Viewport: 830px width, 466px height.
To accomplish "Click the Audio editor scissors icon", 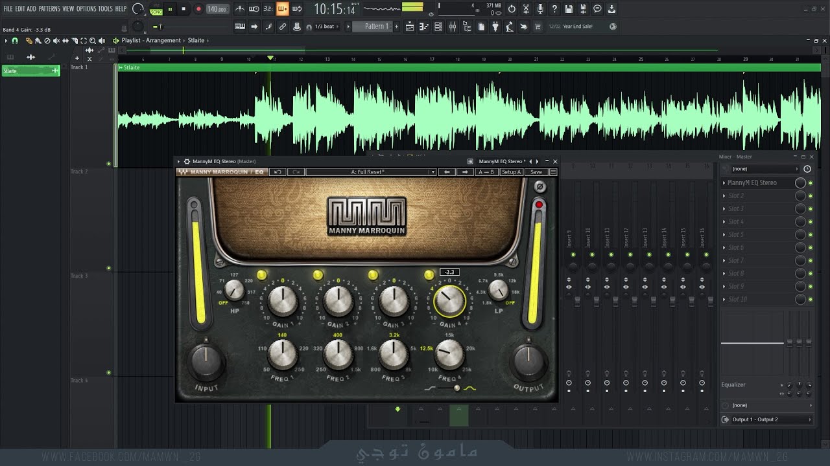I will (x=526, y=9).
